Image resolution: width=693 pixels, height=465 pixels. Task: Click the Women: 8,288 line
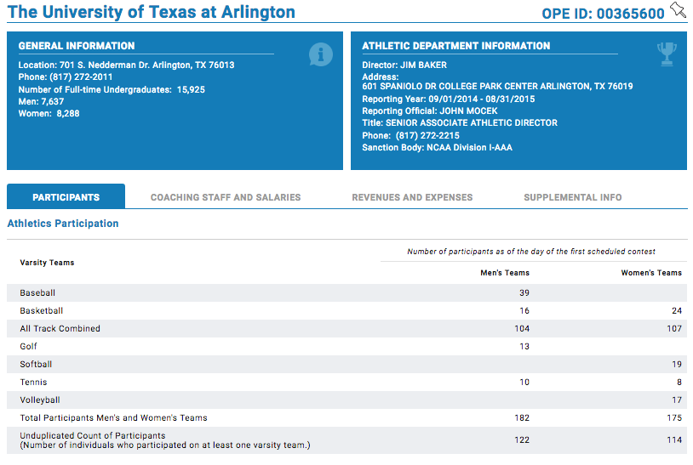click(49, 113)
